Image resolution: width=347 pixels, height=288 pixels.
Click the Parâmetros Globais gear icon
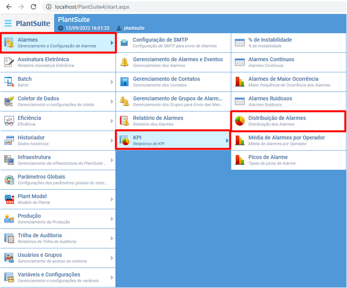9,179
